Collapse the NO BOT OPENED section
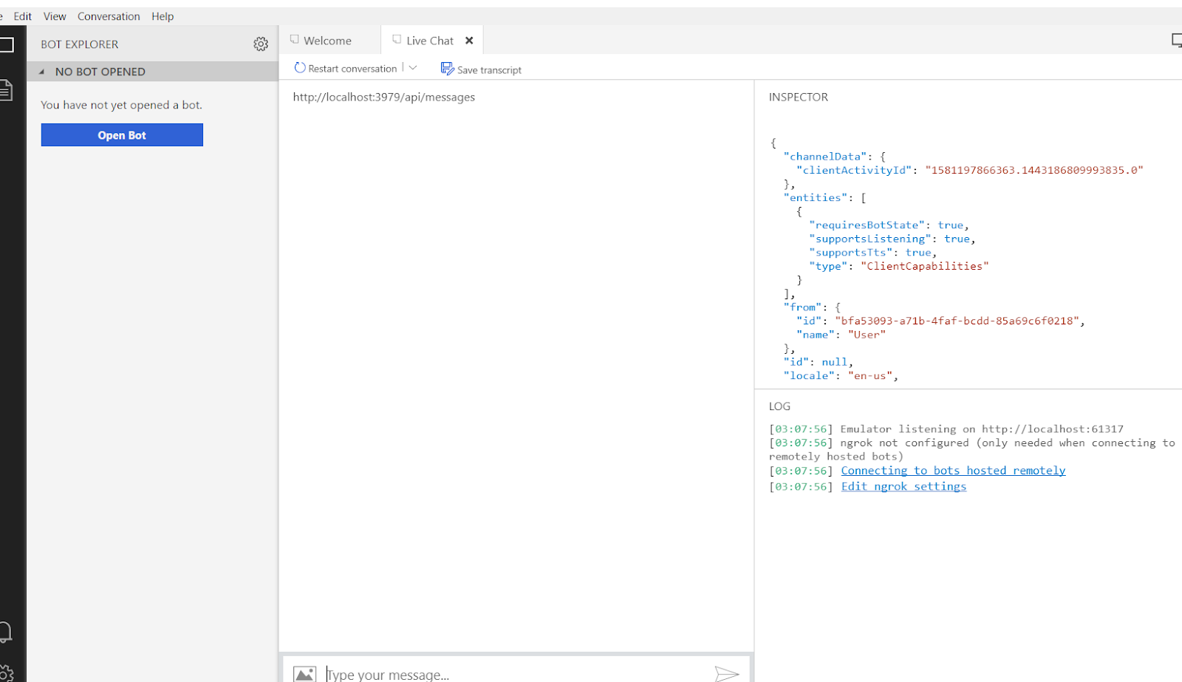 pos(41,72)
